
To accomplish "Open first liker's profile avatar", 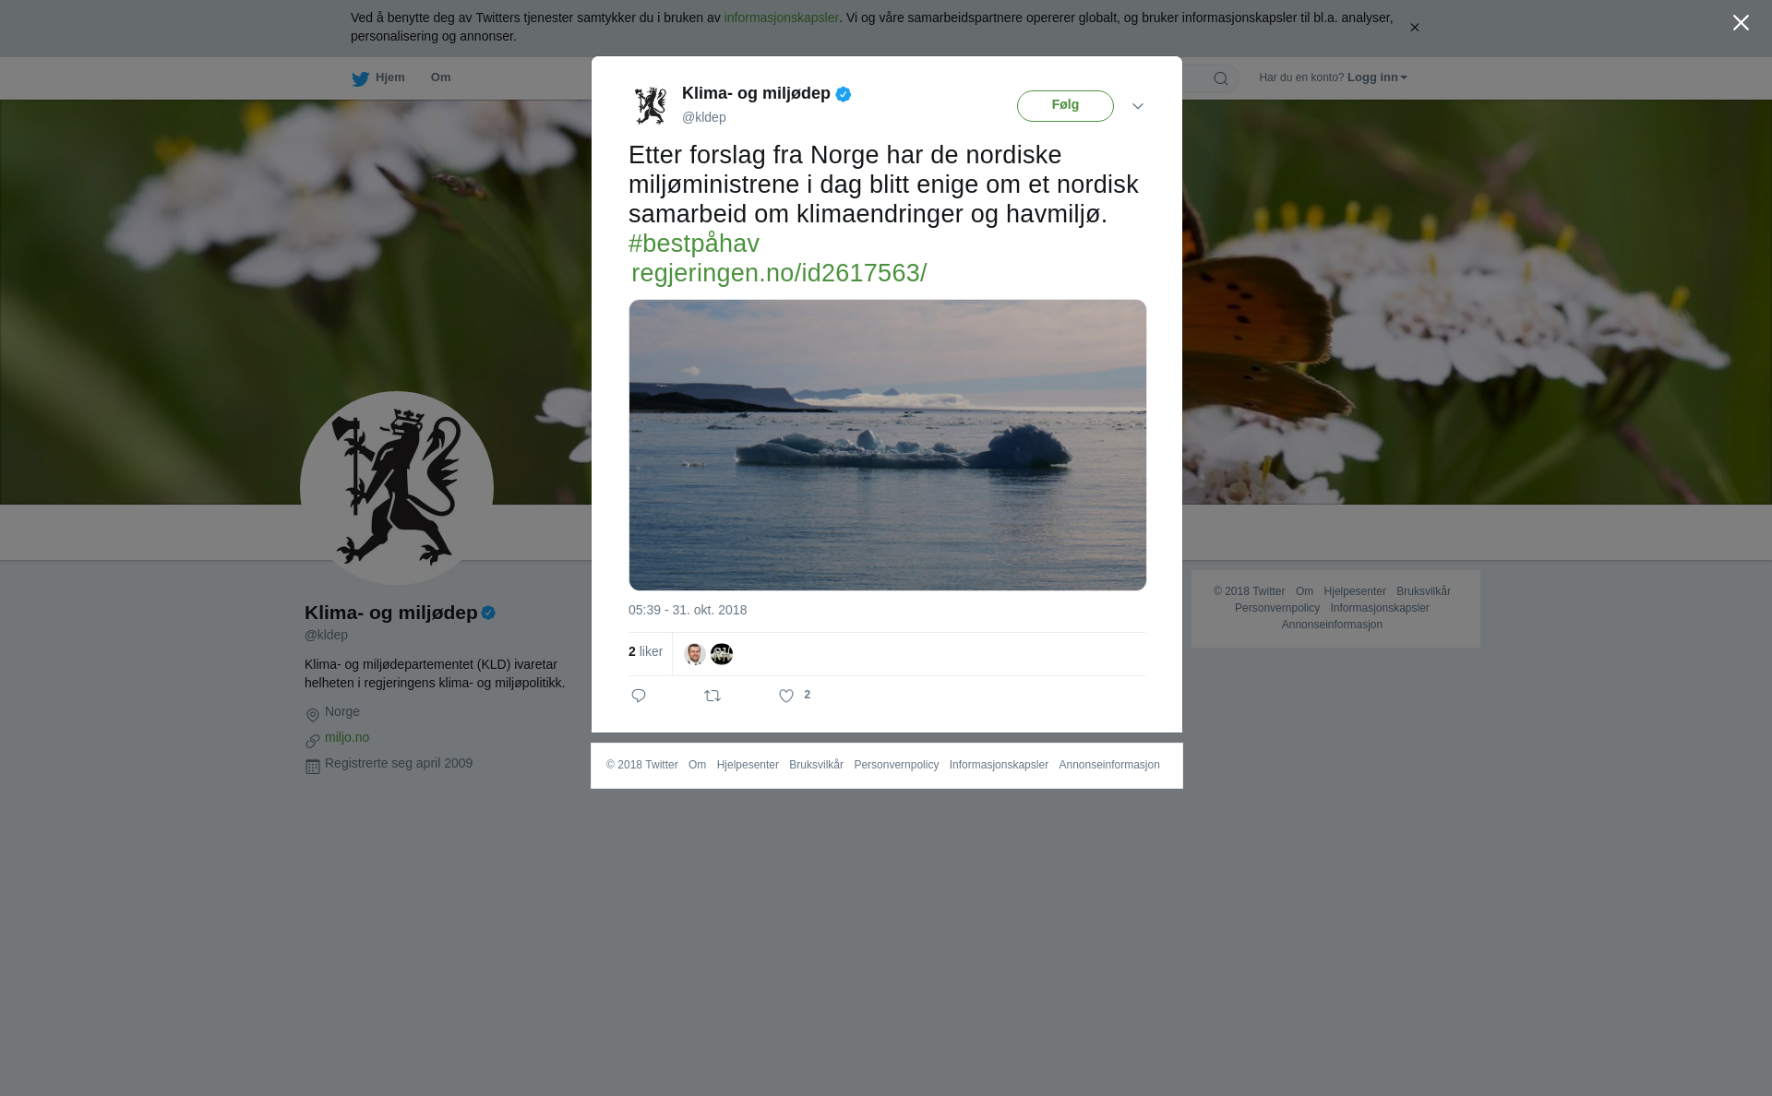I will click(695, 654).
